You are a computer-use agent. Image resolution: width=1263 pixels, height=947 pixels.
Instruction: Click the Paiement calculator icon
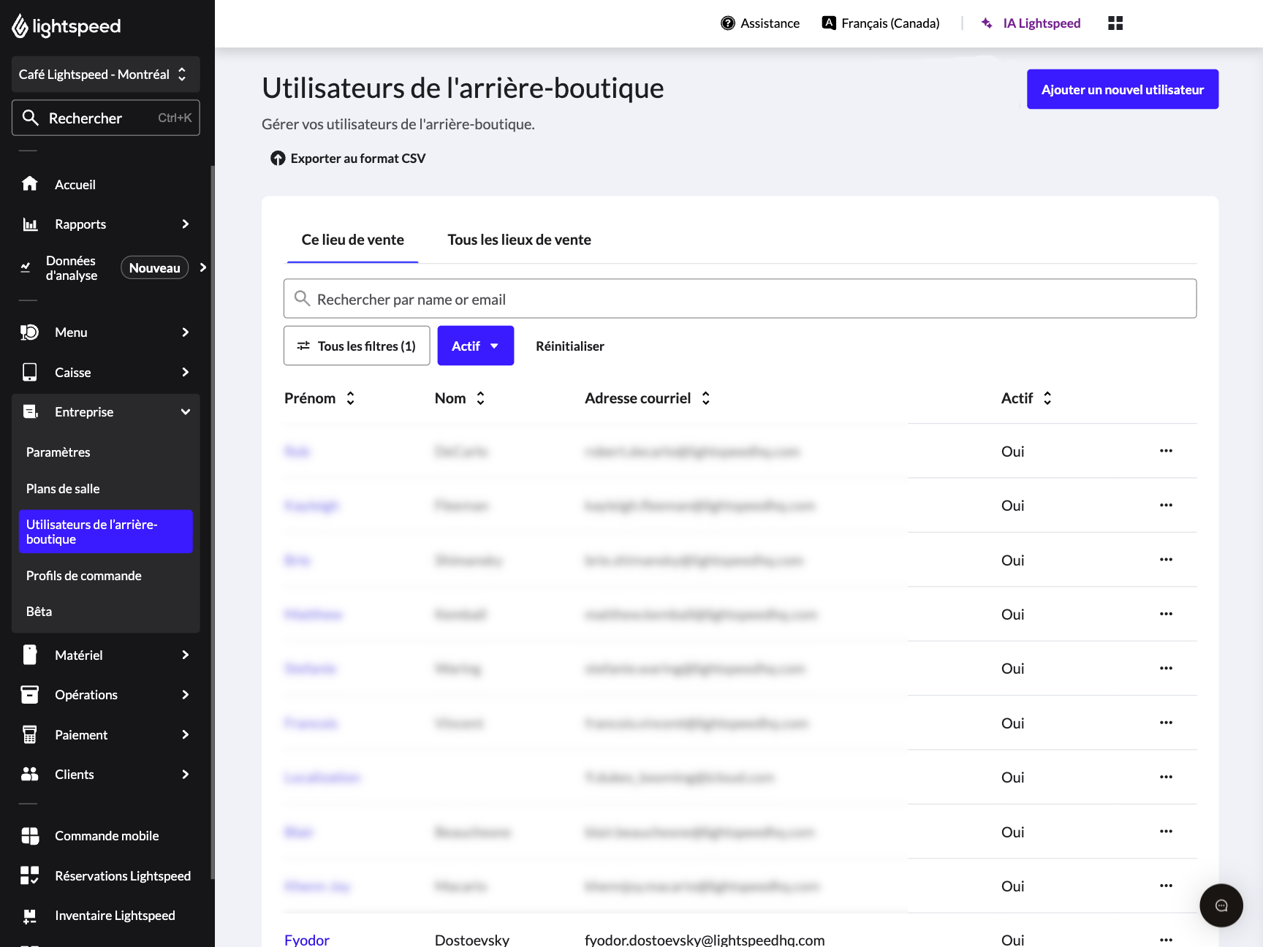pyautogui.click(x=29, y=734)
